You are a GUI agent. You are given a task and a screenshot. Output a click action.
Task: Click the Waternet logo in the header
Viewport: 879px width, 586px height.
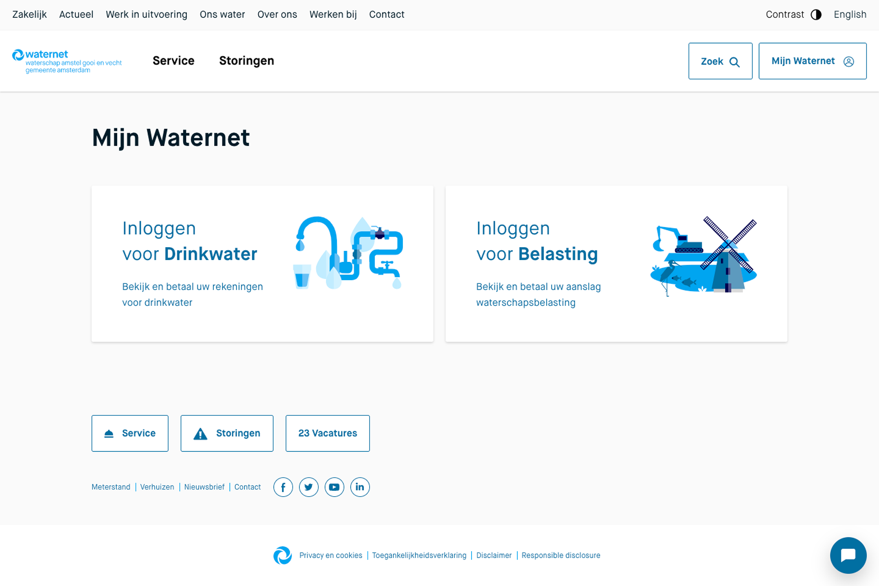click(x=67, y=61)
